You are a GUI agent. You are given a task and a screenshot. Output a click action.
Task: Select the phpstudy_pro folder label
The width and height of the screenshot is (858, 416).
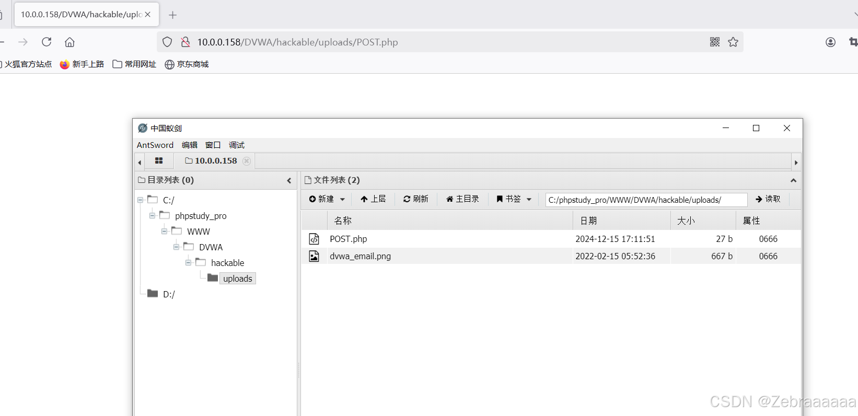[201, 216]
